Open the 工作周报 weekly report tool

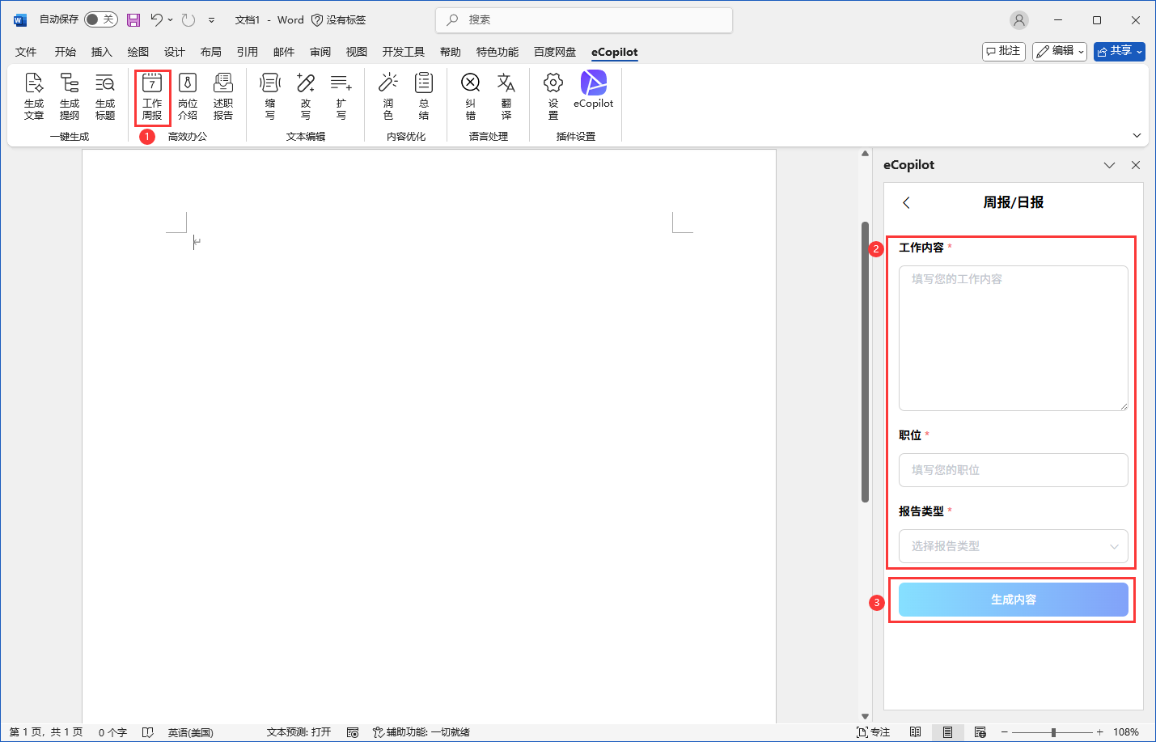(x=152, y=95)
